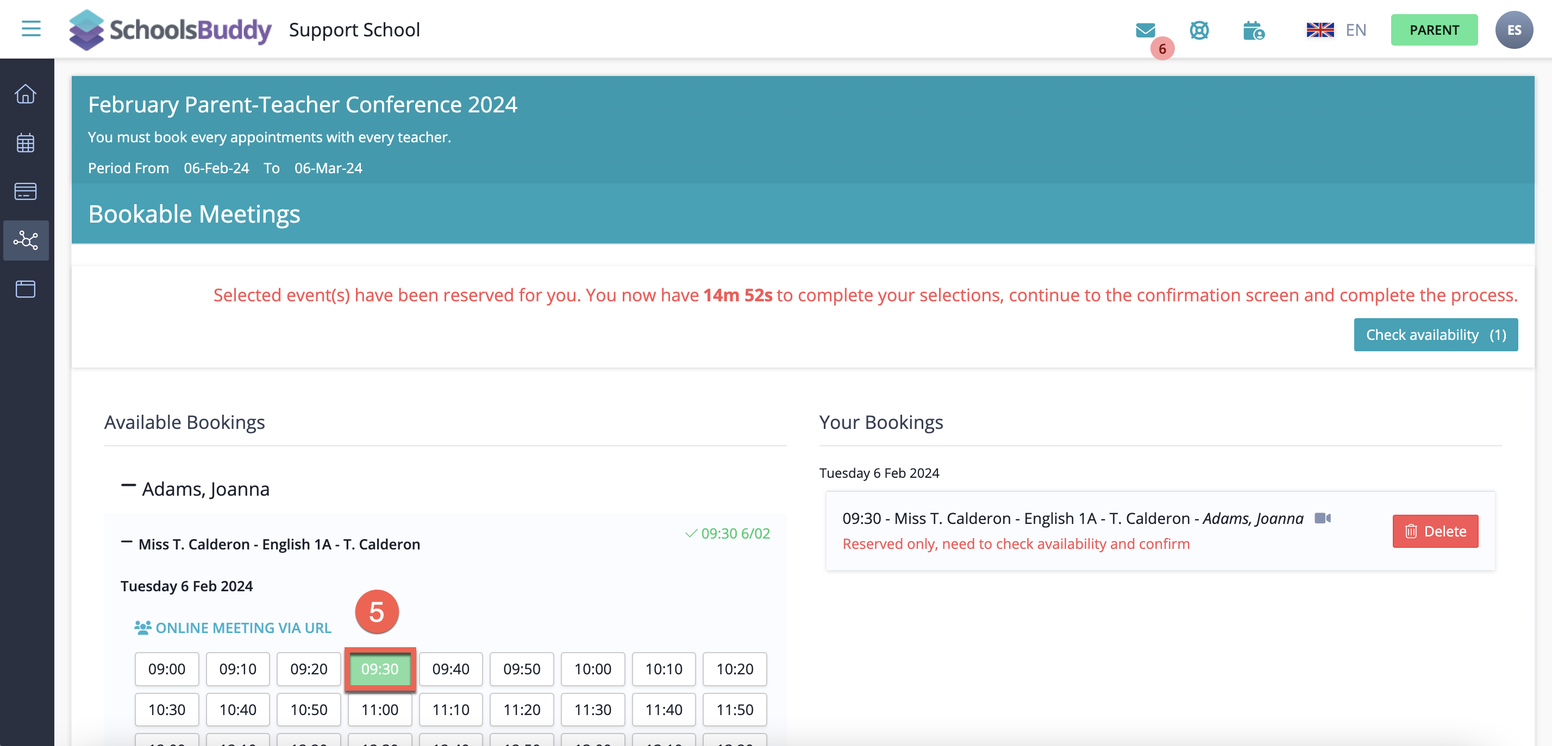Open the Home icon in sidebar

click(x=26, y=94)
